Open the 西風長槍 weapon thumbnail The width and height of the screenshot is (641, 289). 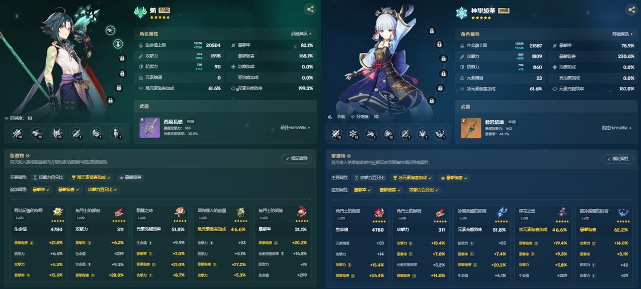coord(149,128)
